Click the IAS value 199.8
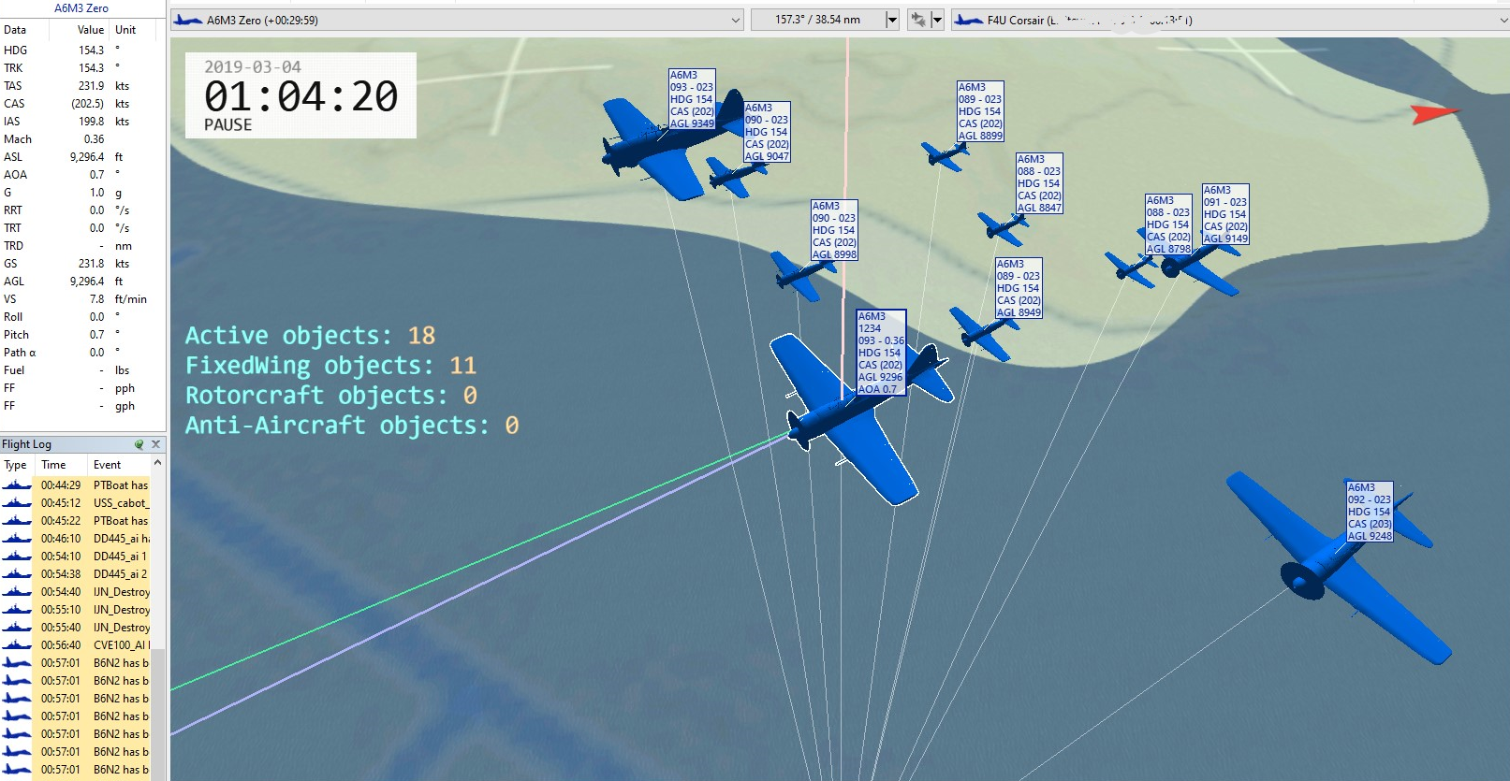Screen dimensions: 1510x781 (91, 121)
